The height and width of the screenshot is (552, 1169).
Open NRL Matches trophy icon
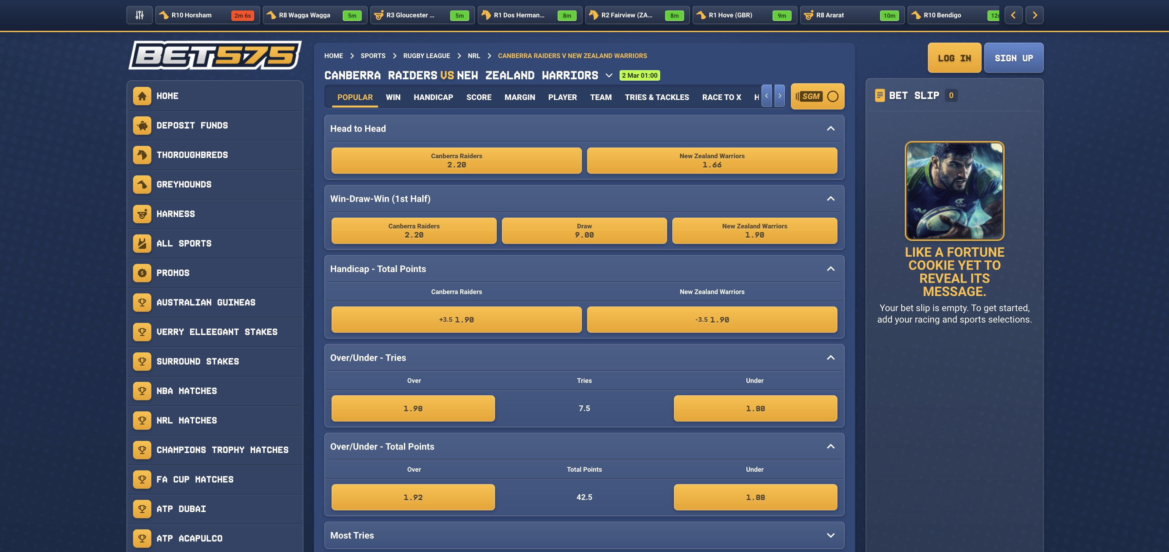pos(142,420)
